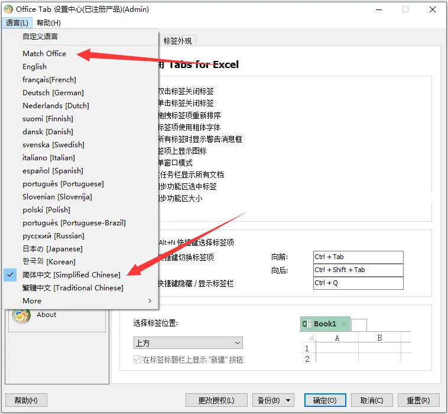Click the Office Tab app icon in title bar

click(x=8, y=9)
